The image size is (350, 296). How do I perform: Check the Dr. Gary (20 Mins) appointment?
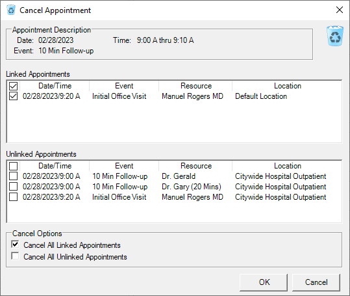(x=14, y=187)
